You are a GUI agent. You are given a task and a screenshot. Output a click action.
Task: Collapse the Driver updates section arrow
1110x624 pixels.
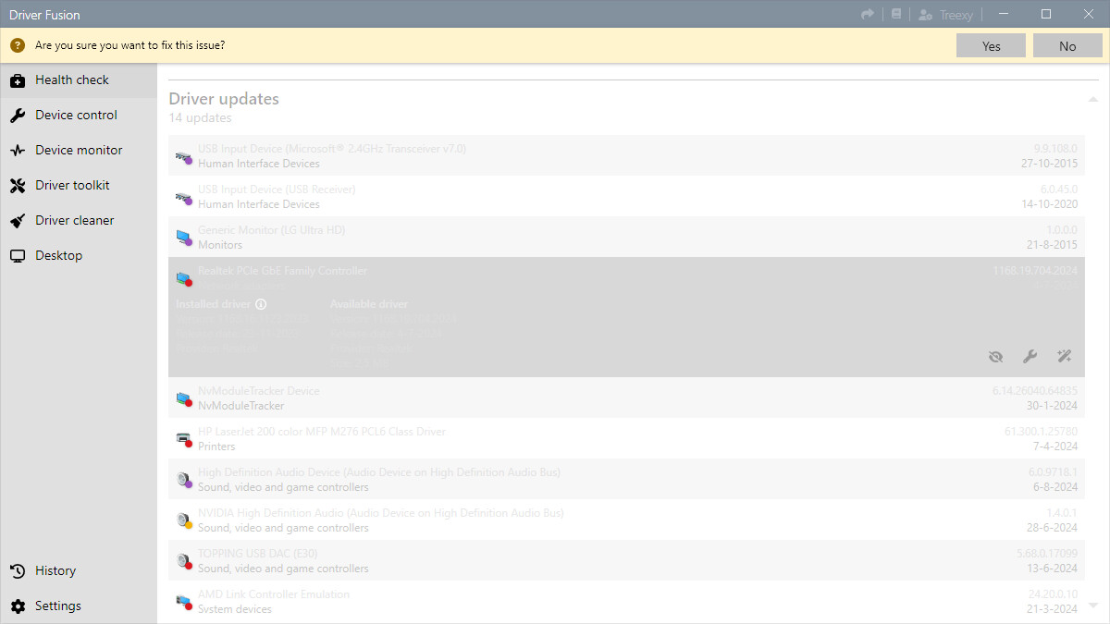click(x=1093, y=99)
